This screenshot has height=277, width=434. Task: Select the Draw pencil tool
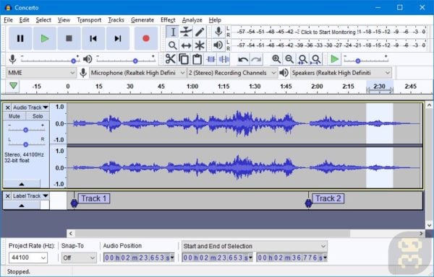[x=200, y=32]
